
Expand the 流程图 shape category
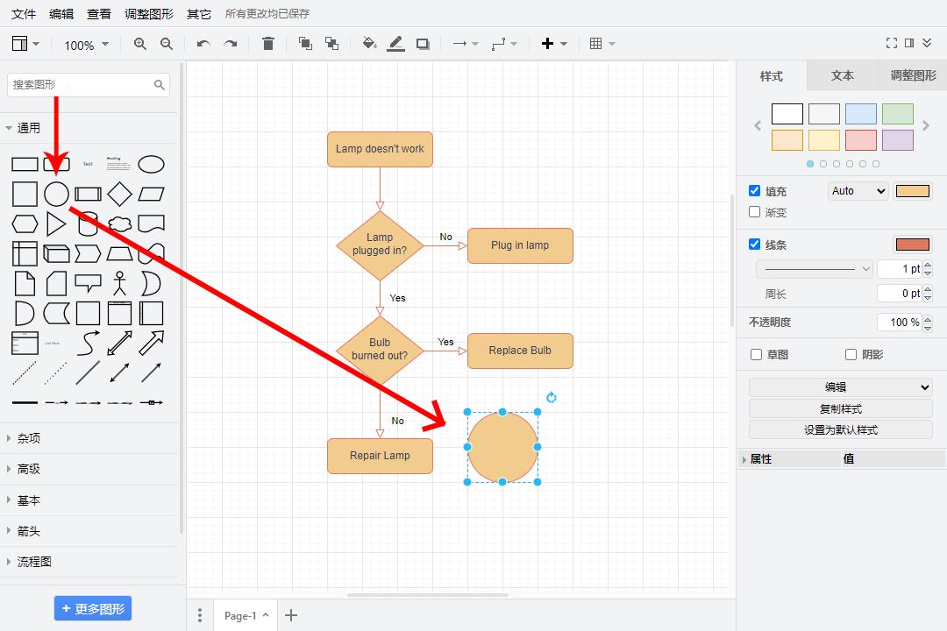[35, 562]
